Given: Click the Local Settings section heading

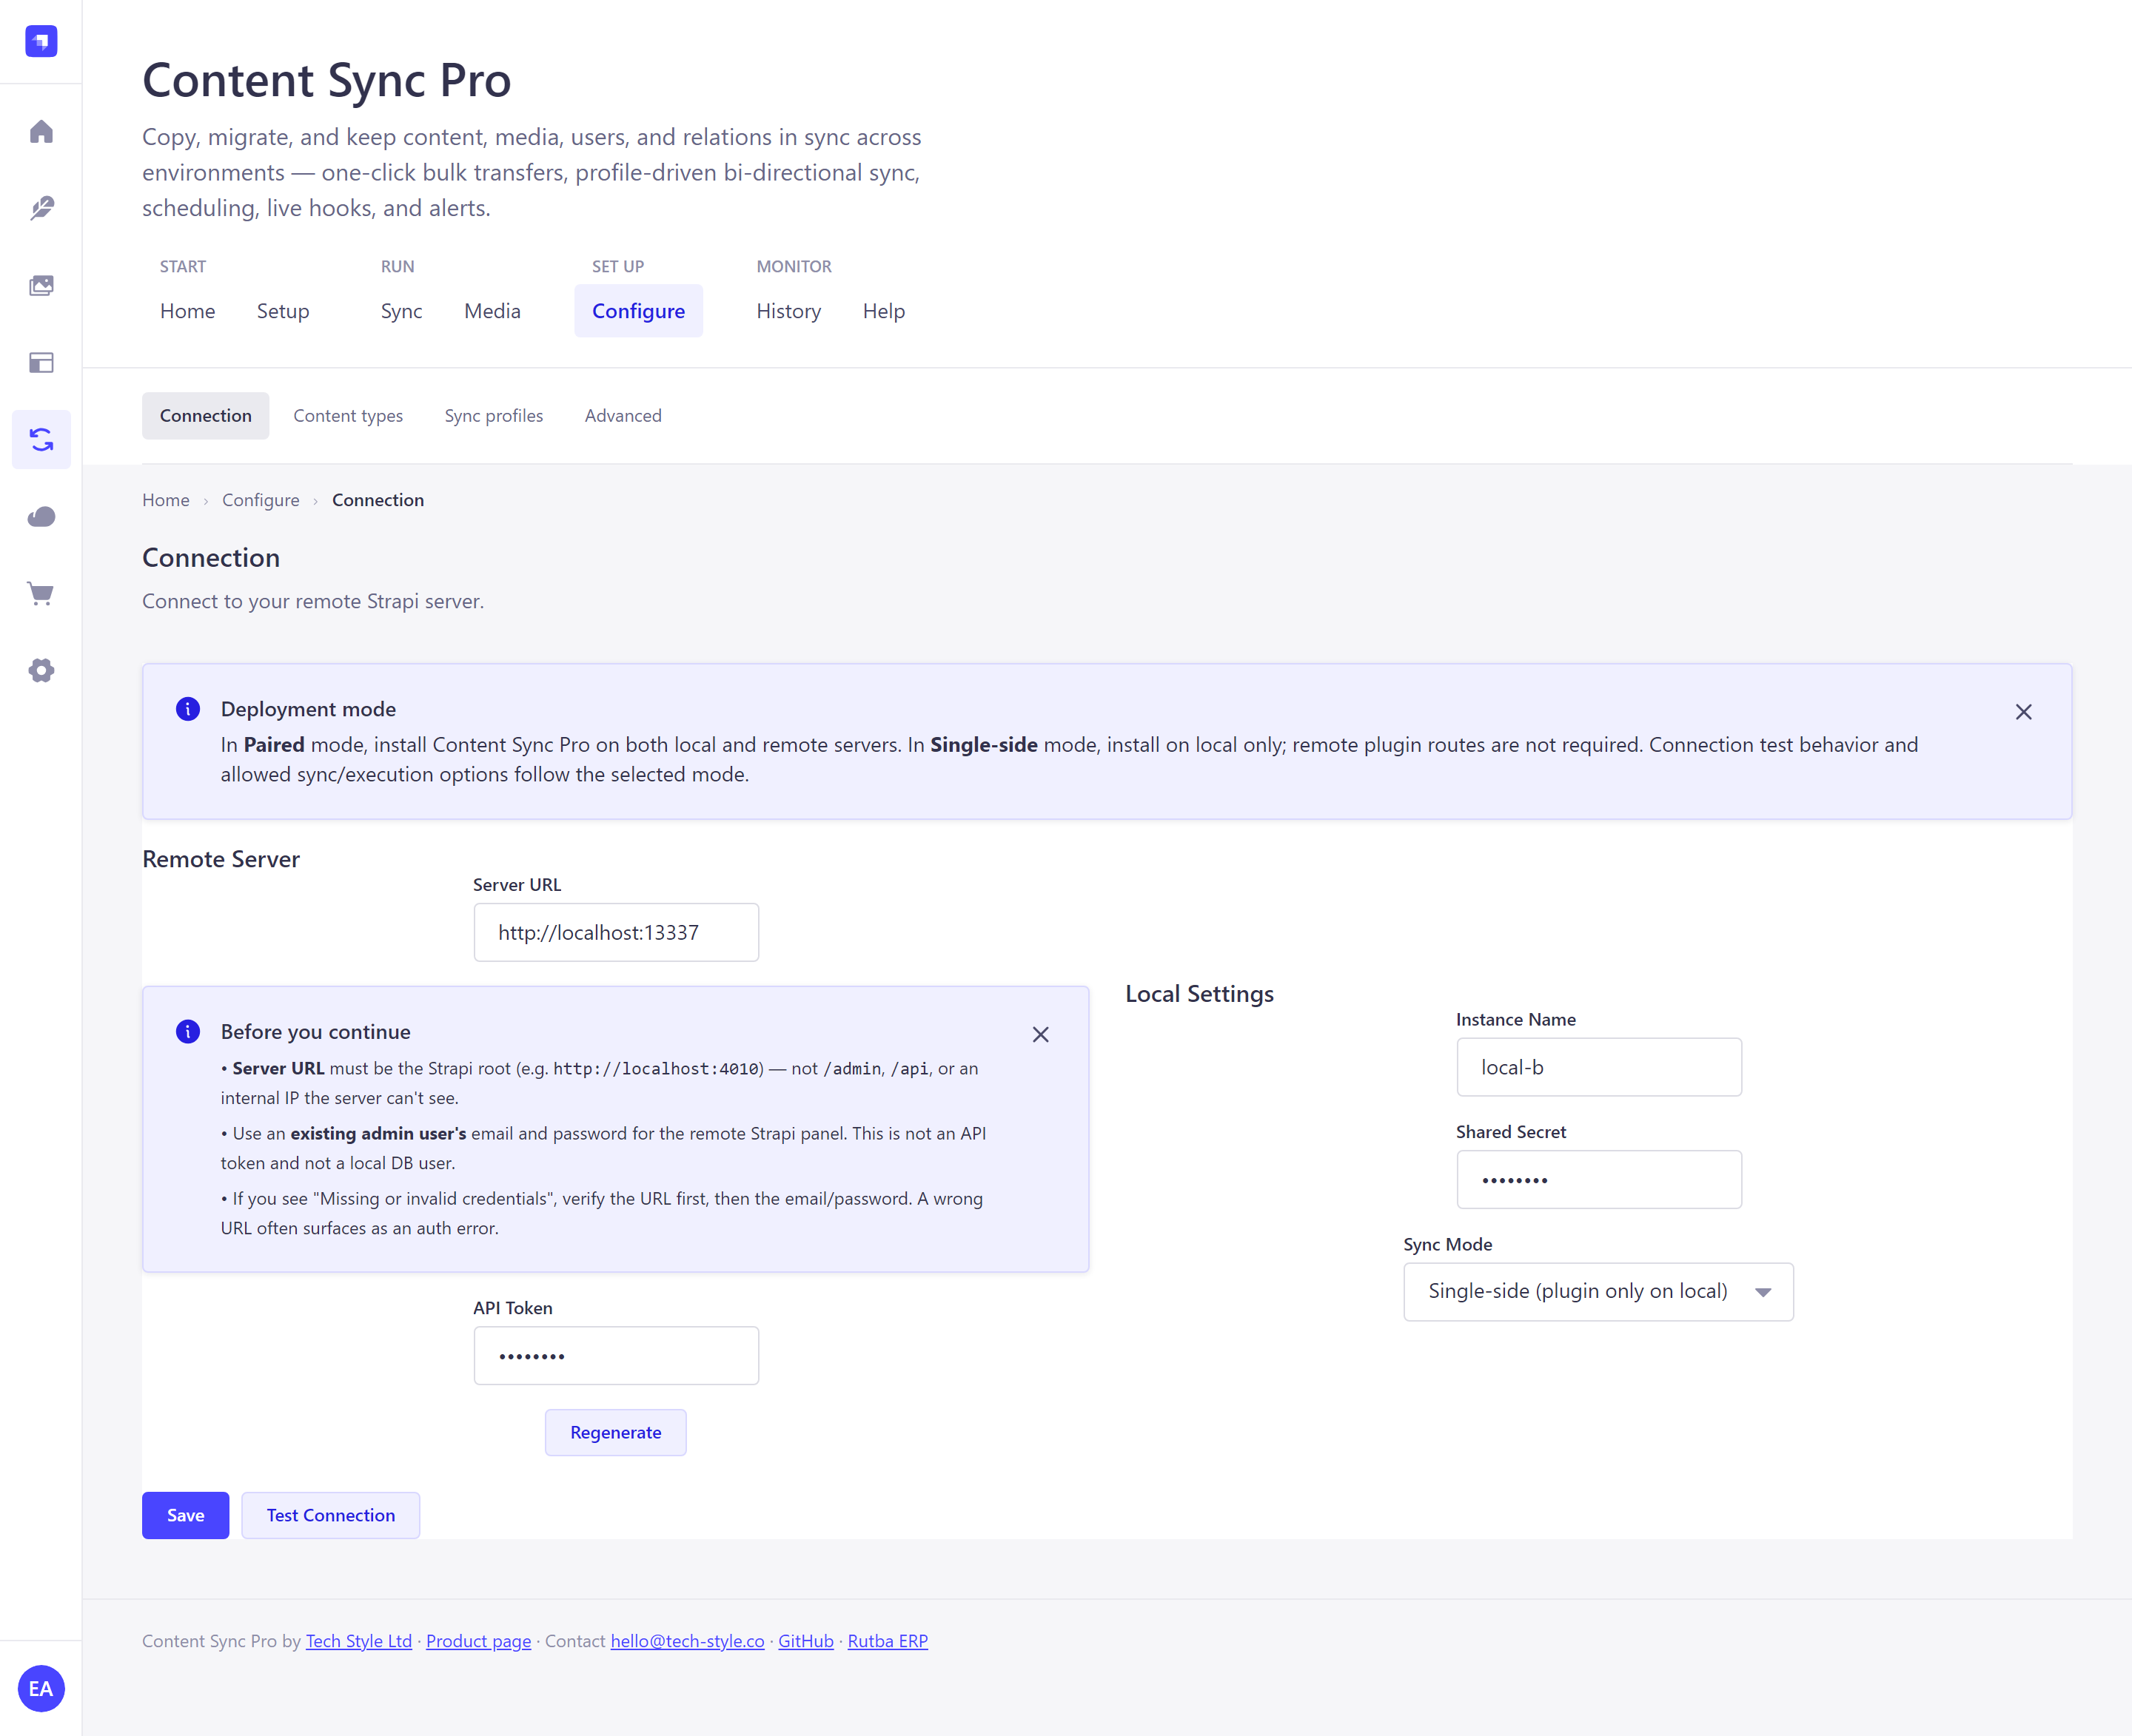Looking at the screenshot, I should point(1199,994).
